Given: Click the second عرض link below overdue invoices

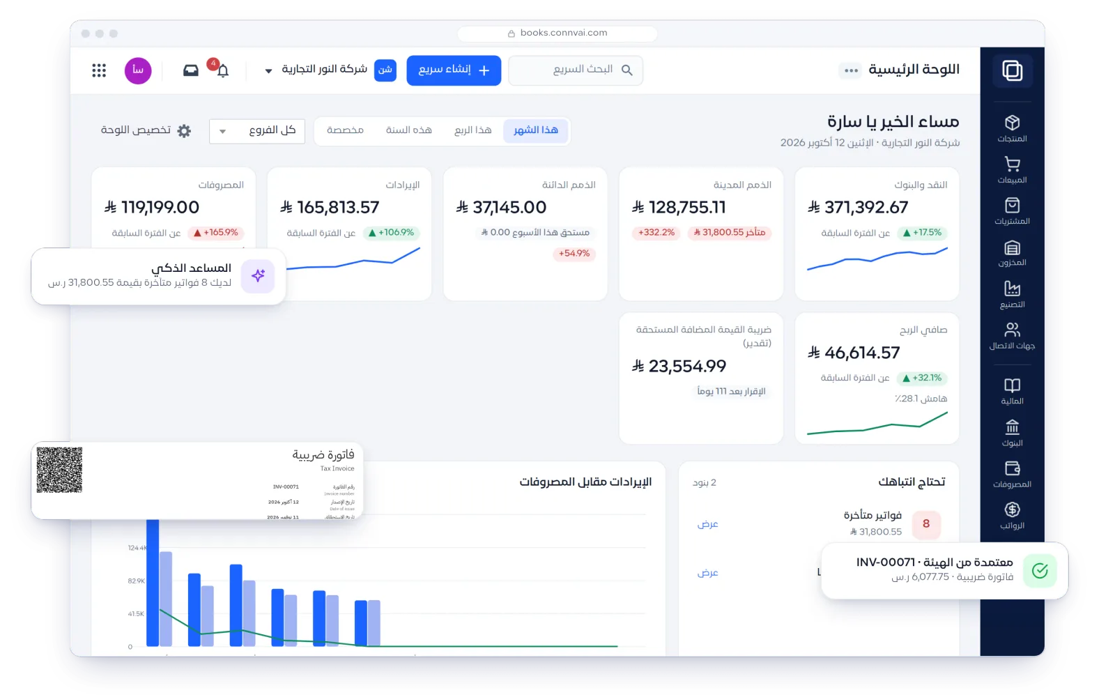Looking at the screenshot, I should coord(707,573).
